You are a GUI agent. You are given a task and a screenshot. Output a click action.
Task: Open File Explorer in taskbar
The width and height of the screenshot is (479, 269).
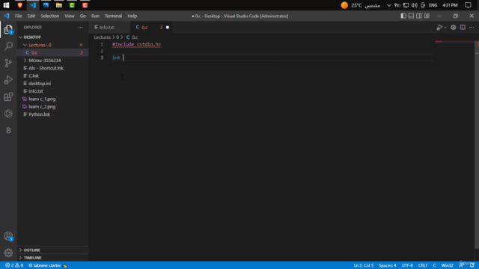pos(59,5)
